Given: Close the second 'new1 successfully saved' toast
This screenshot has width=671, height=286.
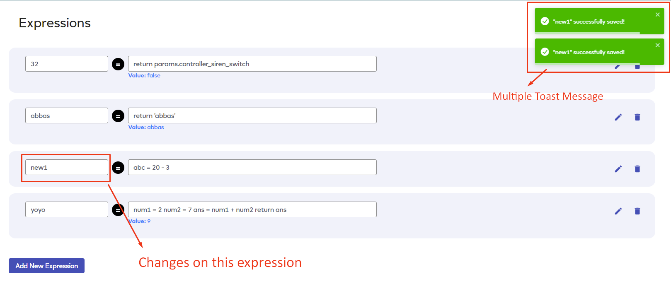Looking at the screenshot, I should 658,45.
